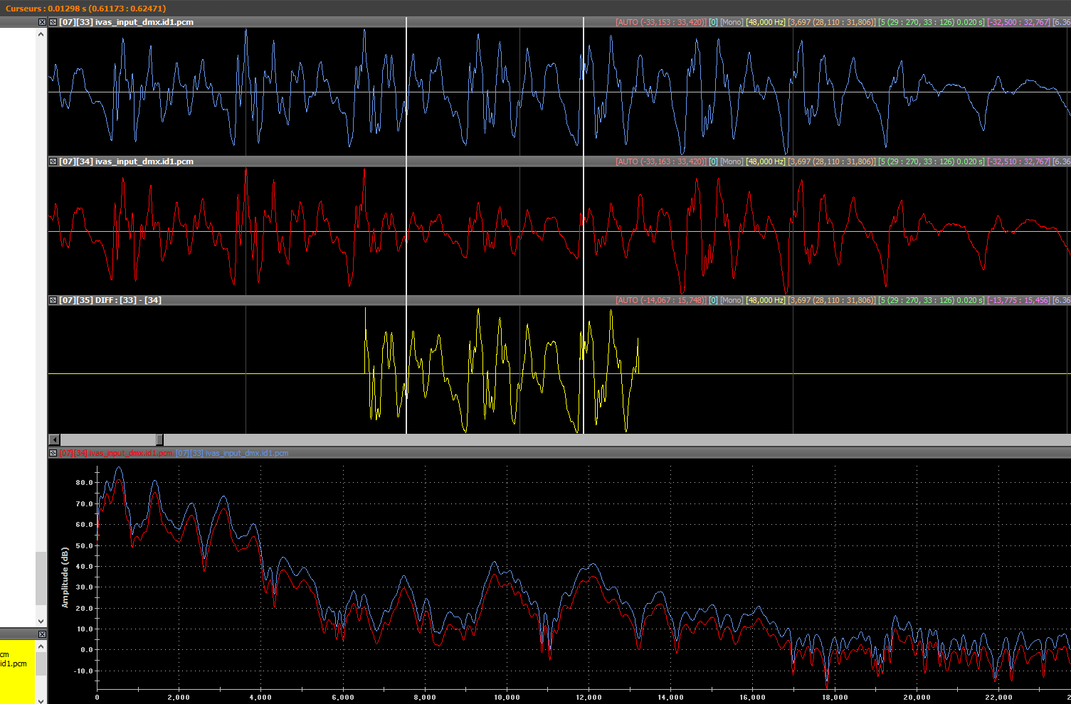Click the vertical scrollbar thumb in left panel
The width and height of the screenshot is (1071, 704).
[41, 578]
